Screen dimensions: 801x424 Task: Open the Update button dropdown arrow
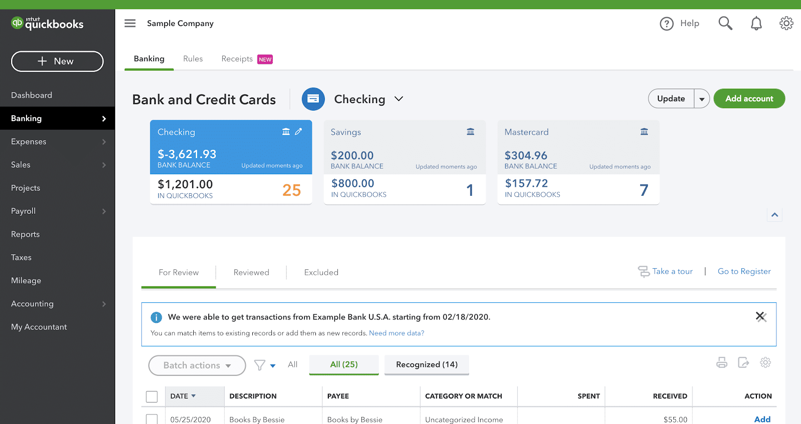tap(702, 99)
